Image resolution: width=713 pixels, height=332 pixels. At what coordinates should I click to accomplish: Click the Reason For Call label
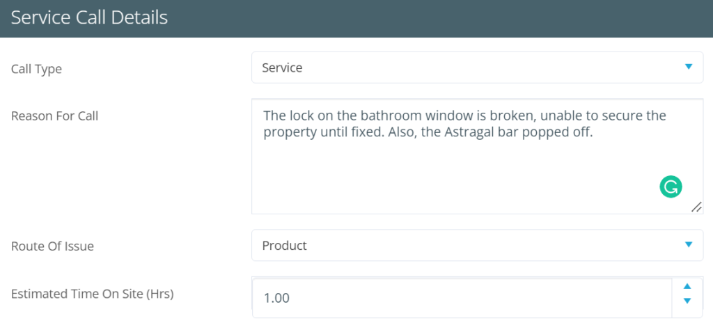[x=54, y=116]
